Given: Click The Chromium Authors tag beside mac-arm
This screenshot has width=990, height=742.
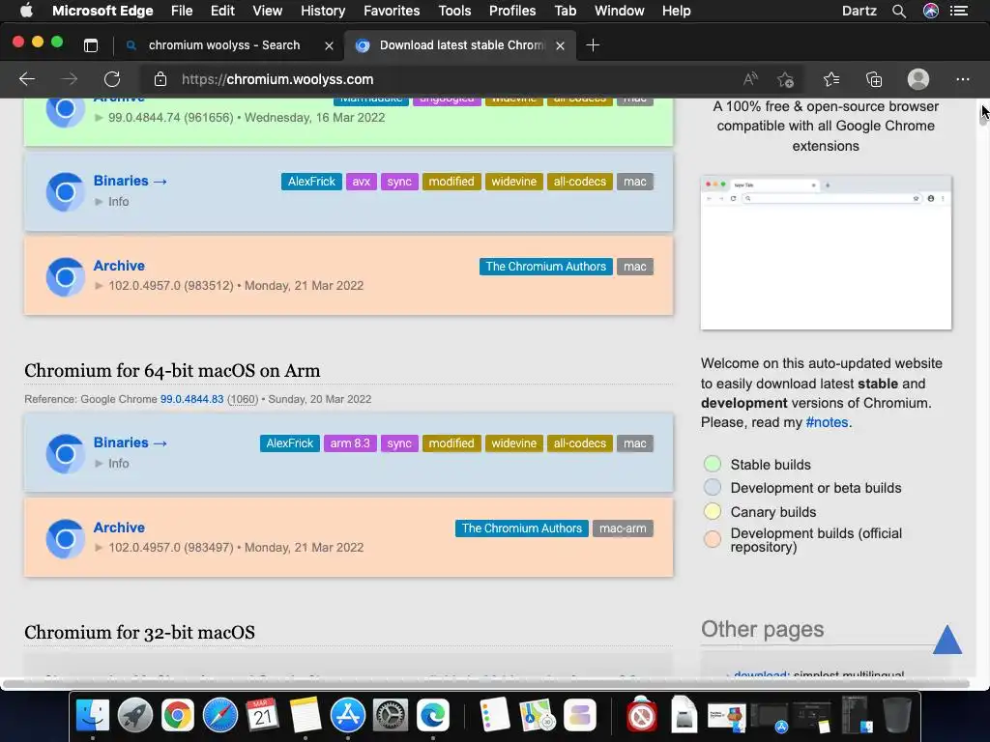Looking at the screenshot, I should [521, 528].
